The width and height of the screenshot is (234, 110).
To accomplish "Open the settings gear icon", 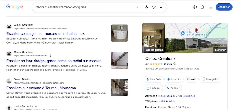I will coord(195,7).
